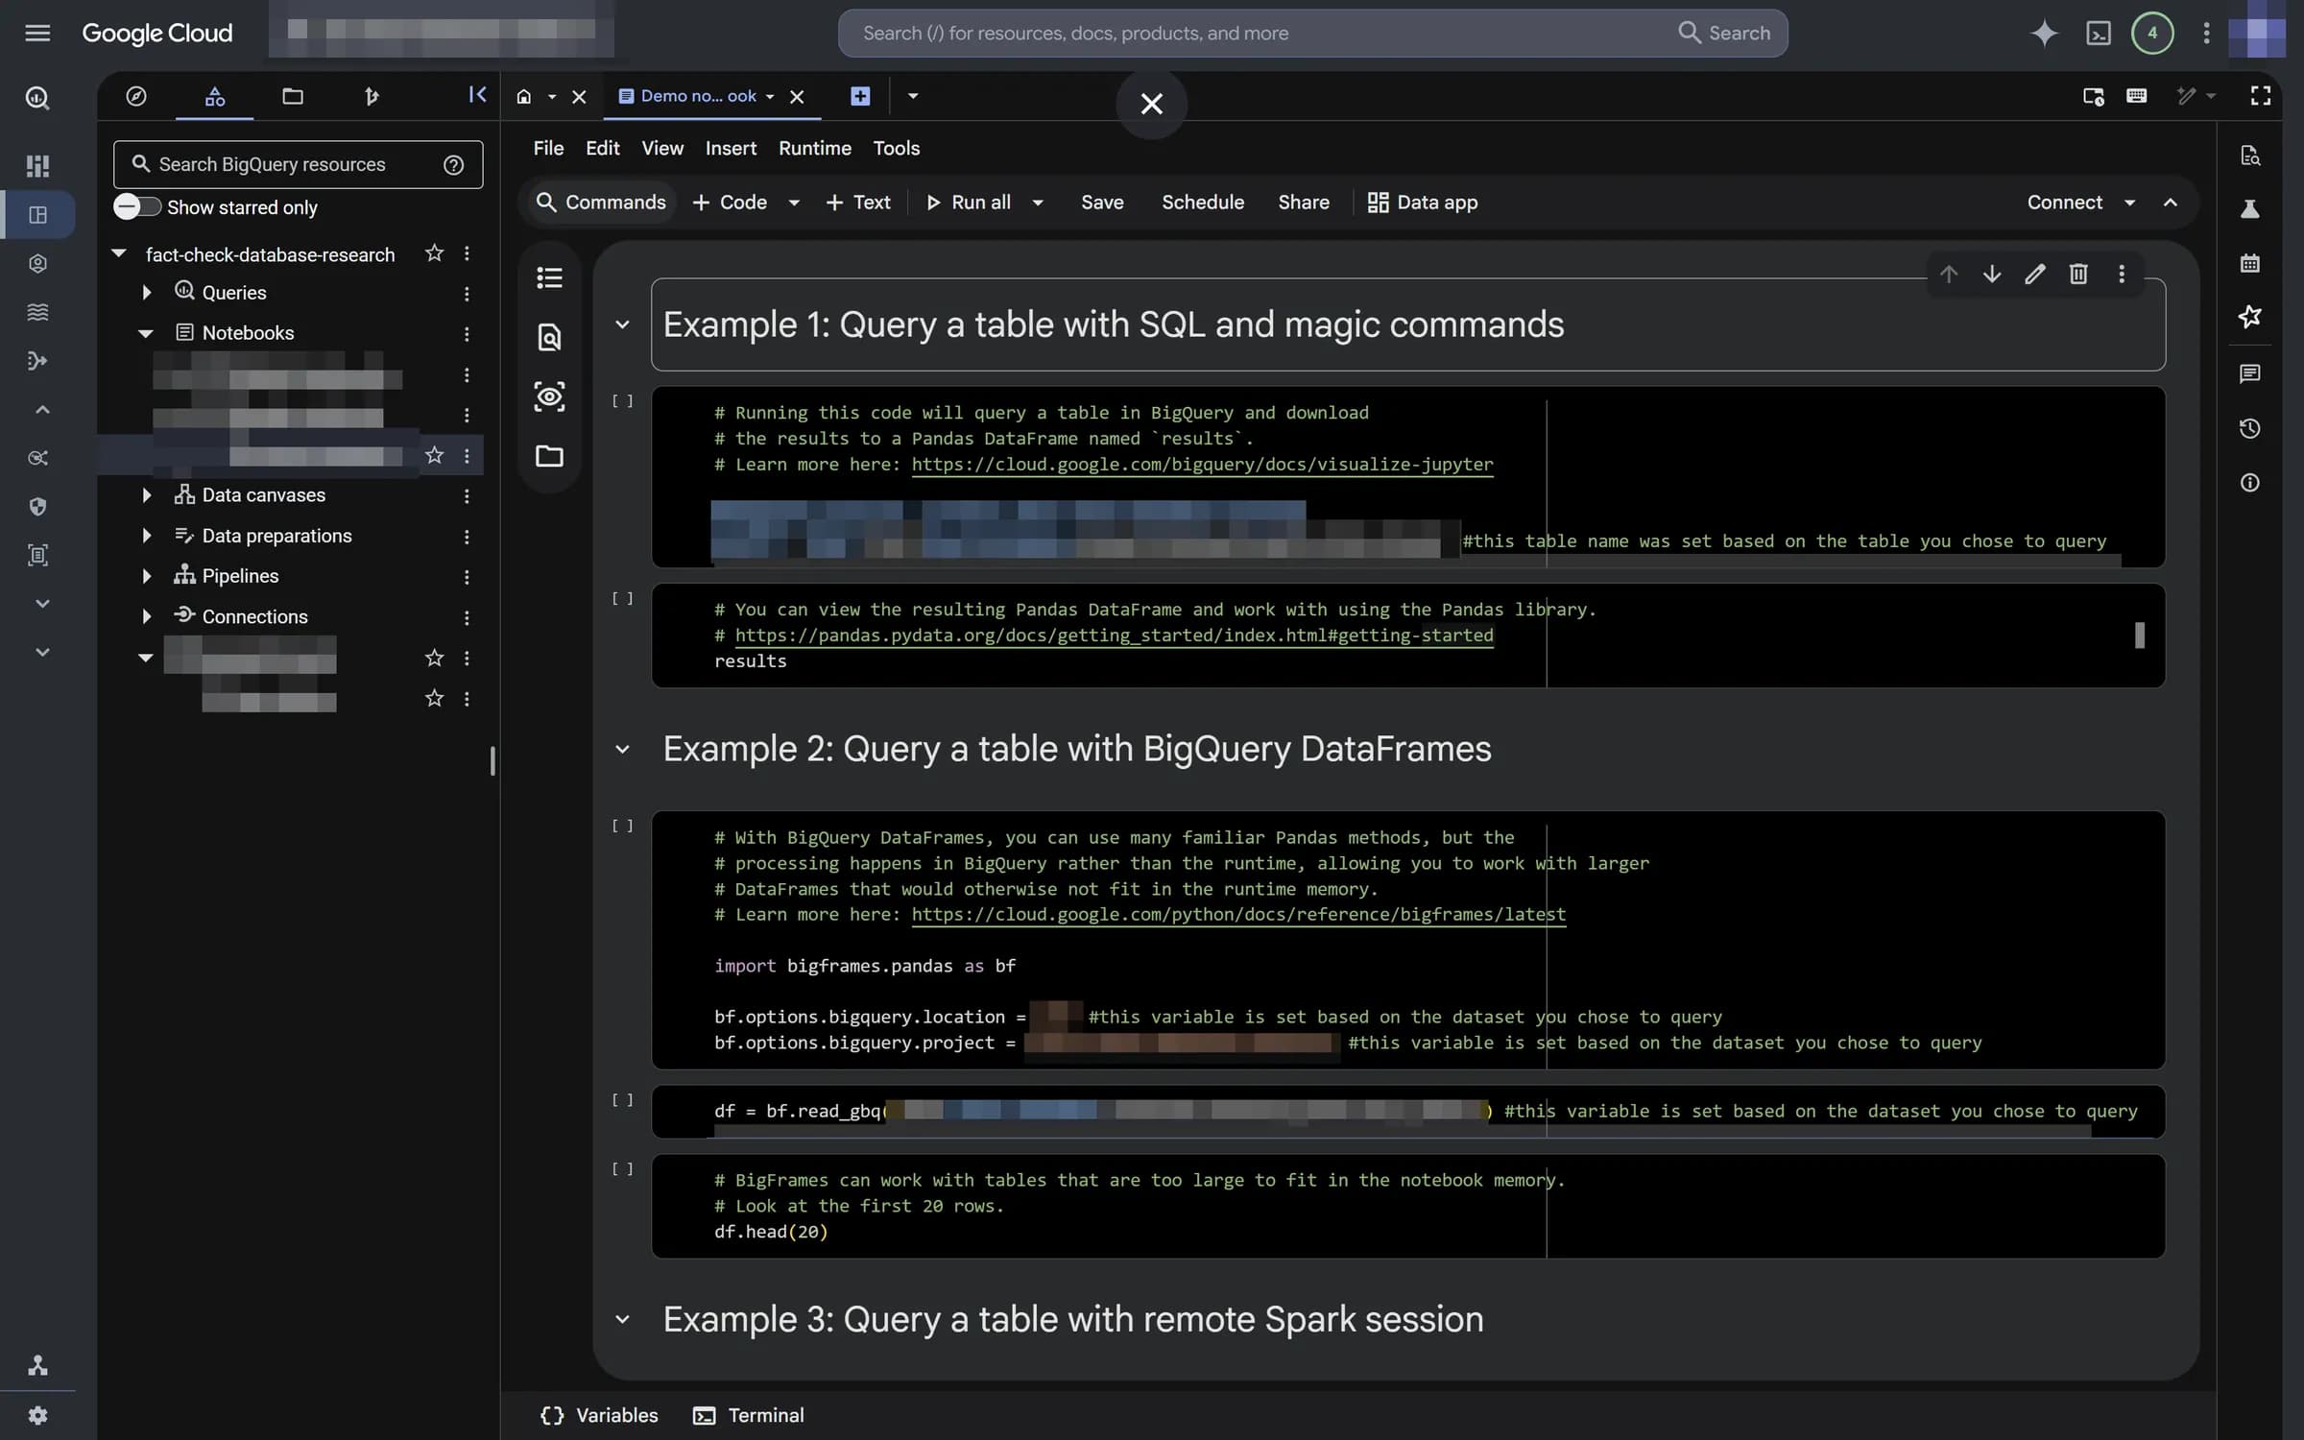2304x1440 pixels.
Task: Run the df.head(20) cell bracket
Action: coord(622,1168)
